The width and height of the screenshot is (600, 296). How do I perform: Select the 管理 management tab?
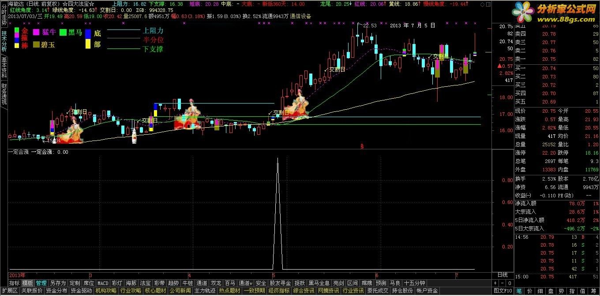[41, 283]
